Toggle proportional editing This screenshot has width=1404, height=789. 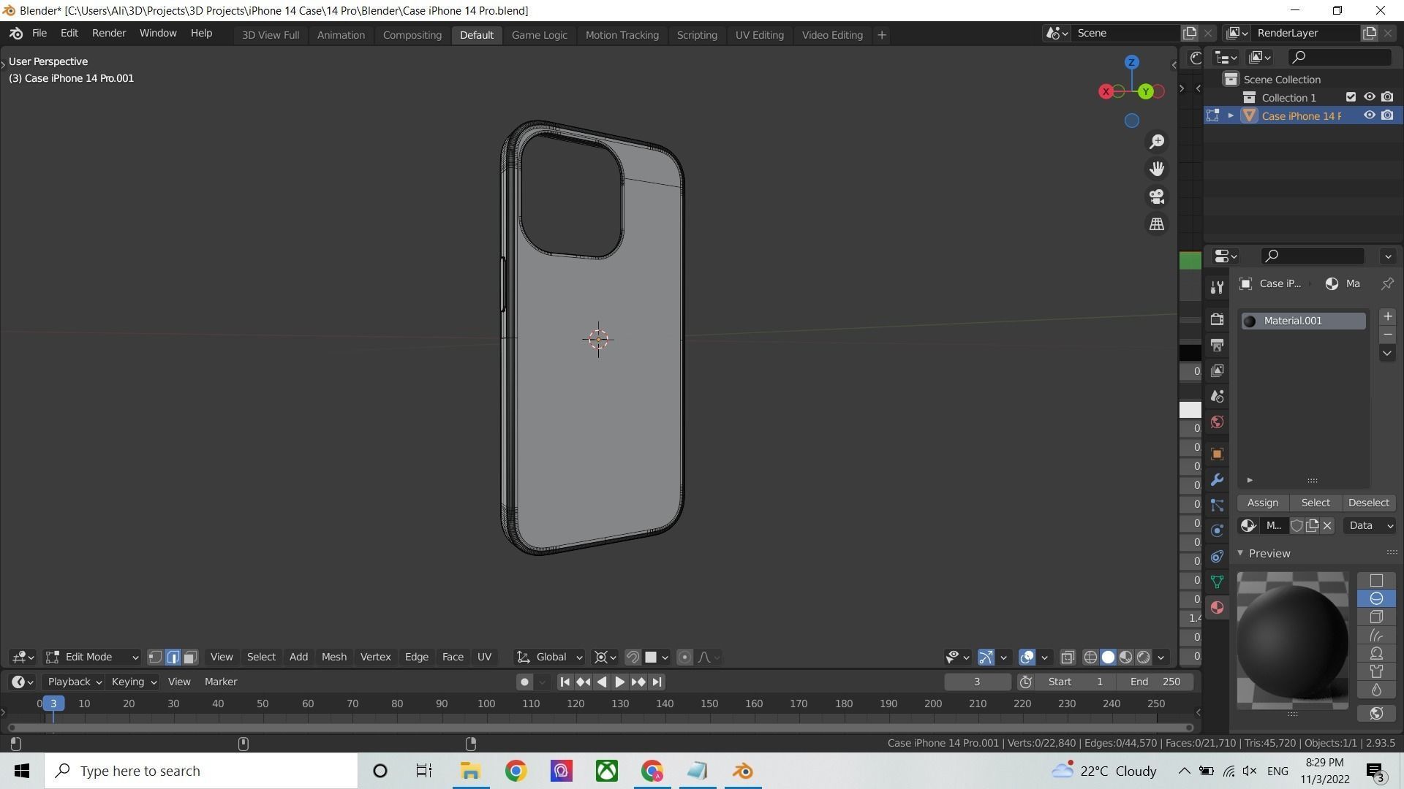click(684, 657)
